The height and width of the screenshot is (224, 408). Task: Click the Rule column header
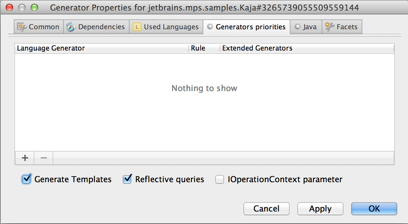pyautogui.click(x=204, y=48)
